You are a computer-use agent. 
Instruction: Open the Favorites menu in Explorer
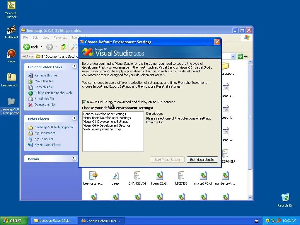pos(60,37)
